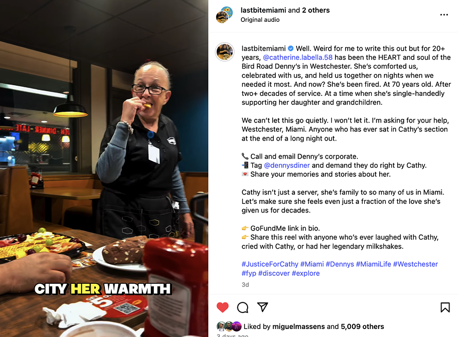Unlike the post with the red heart

(x=223, y=307)
